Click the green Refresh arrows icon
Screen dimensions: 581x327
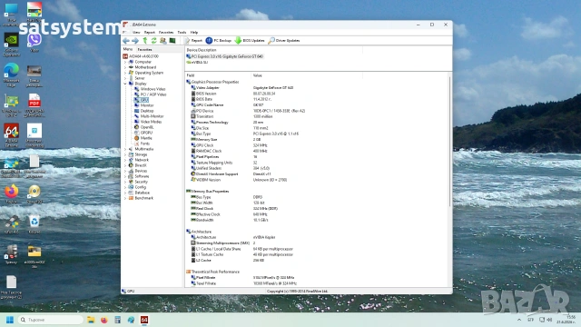click(x=153, y=40)
